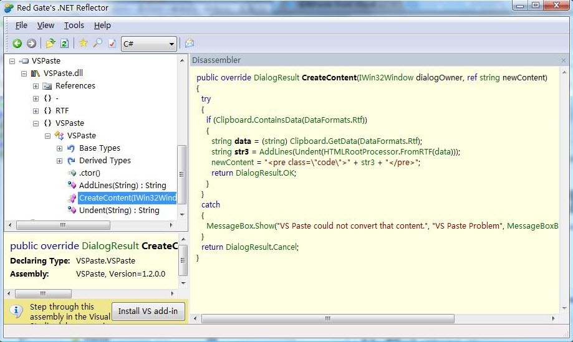Expand the RTF namespace node
Screen dimensions: 573x342
pos(36,111)
